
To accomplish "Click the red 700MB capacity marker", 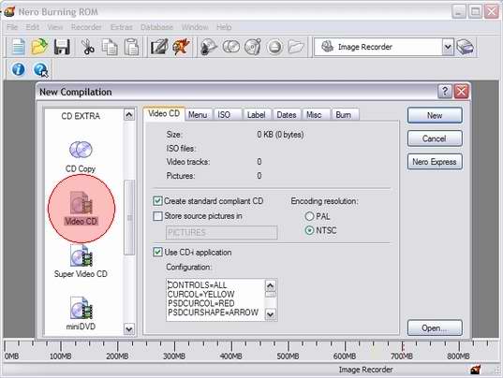I will 402,346.
